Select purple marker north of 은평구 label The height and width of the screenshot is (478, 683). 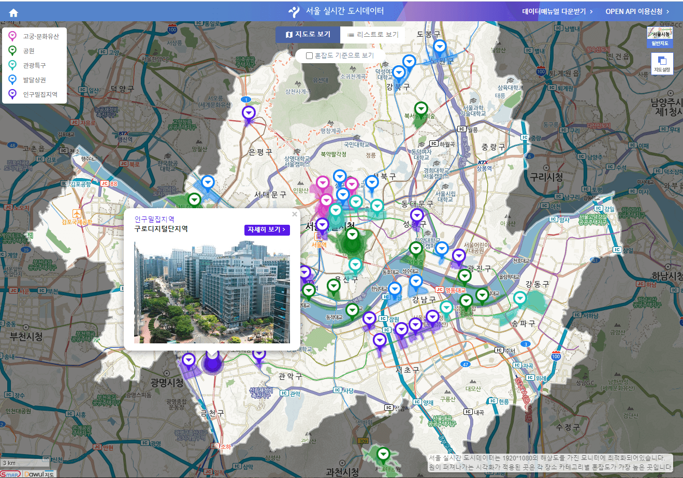click(249, 114)
